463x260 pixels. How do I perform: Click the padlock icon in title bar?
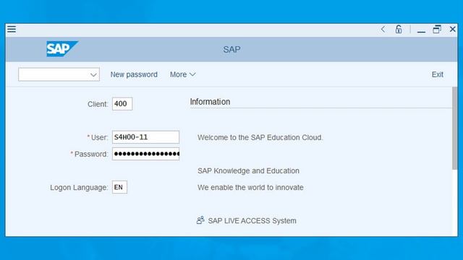(399, 29)
